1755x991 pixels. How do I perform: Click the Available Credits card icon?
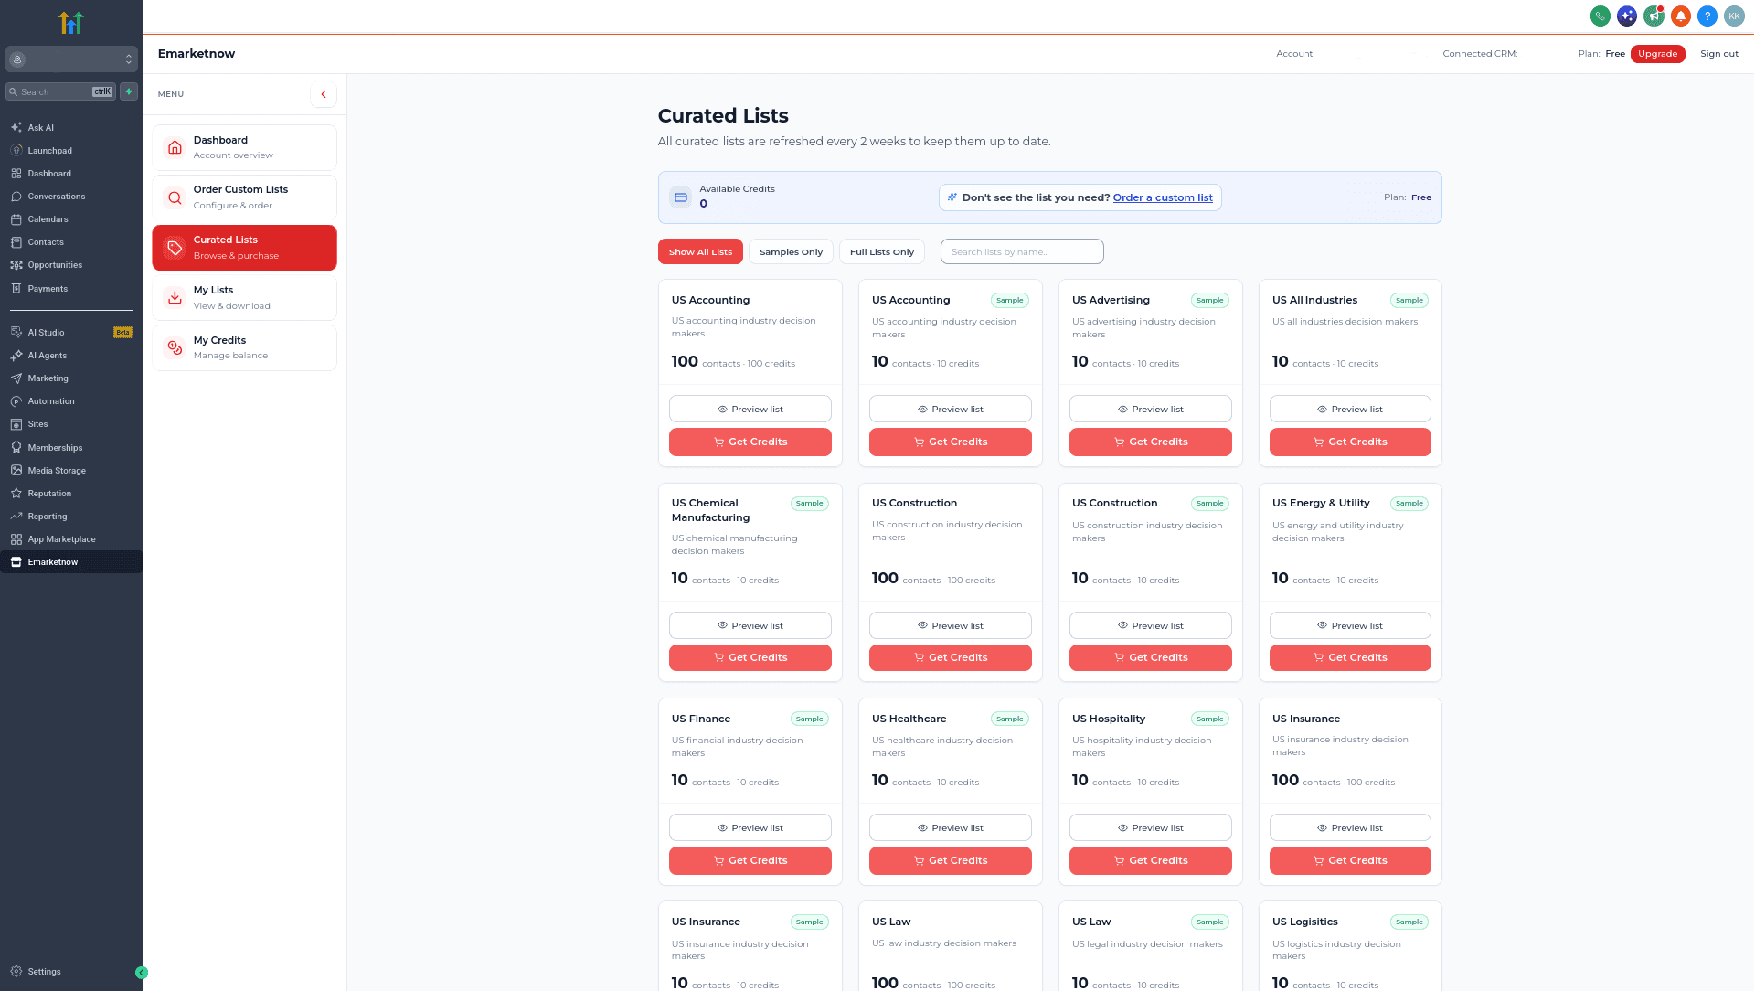point(680,197)
